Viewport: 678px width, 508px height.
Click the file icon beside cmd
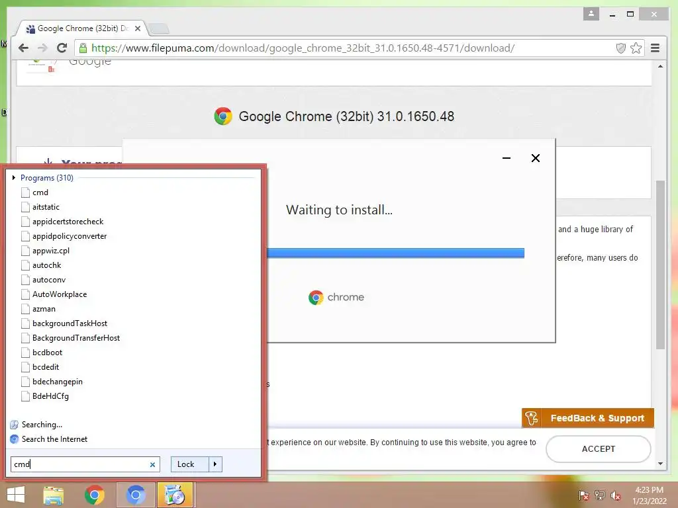pyautogui.click(x=26, y=192)
